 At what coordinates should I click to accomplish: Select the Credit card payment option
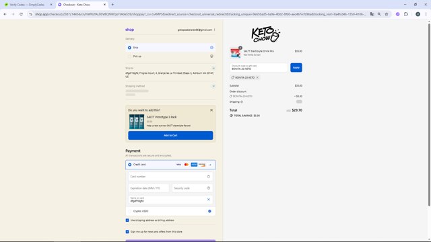coord(170,165)
